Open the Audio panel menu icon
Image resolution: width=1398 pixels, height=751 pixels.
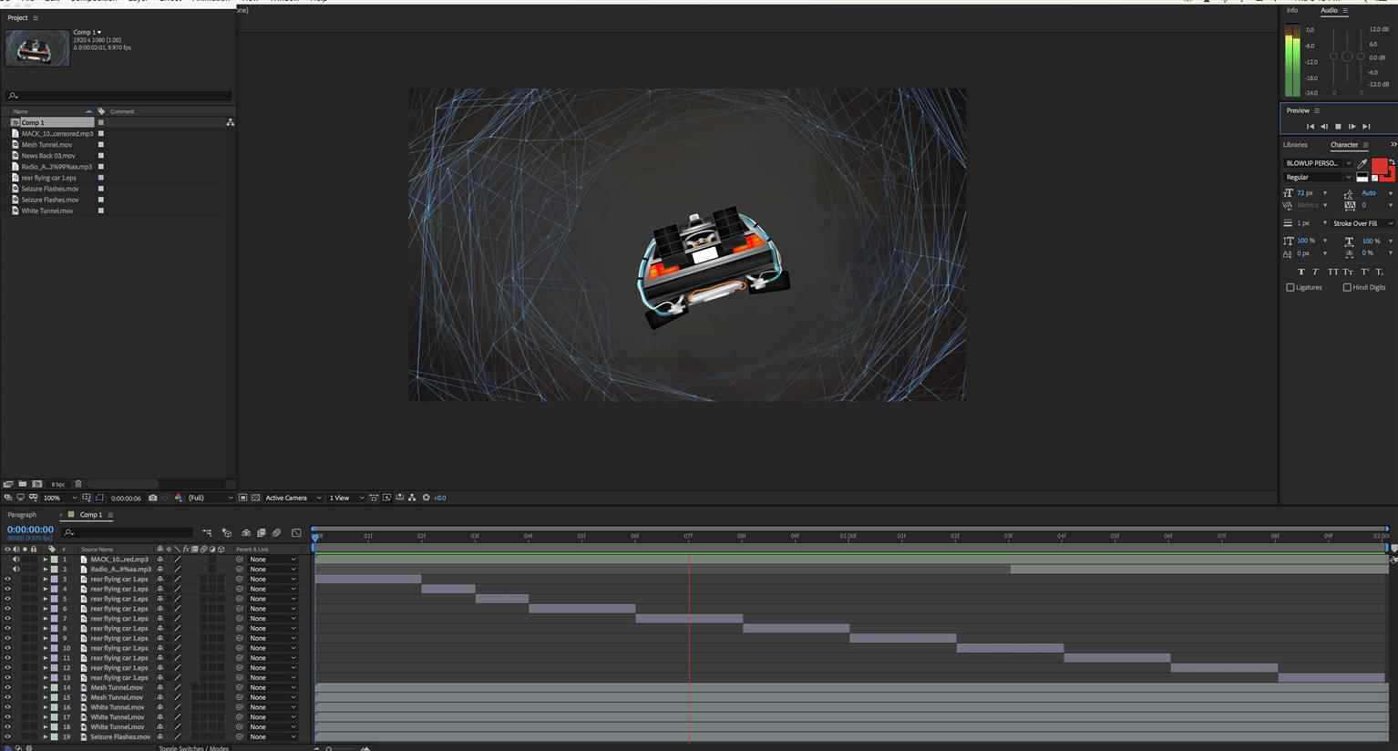[x=1345, y=11]
